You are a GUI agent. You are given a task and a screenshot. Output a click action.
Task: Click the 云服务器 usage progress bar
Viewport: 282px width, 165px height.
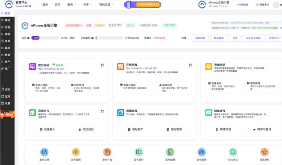pos(109,38)
